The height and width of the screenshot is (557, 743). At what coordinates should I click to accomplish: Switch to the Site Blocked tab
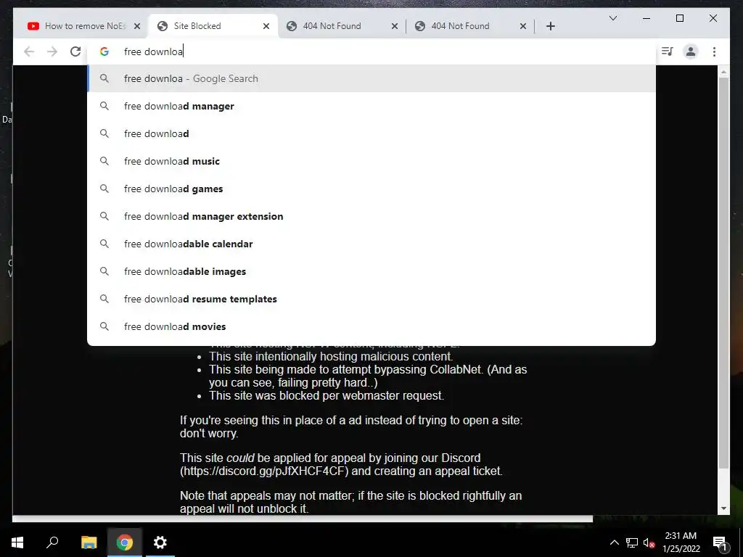coord(211,26)
